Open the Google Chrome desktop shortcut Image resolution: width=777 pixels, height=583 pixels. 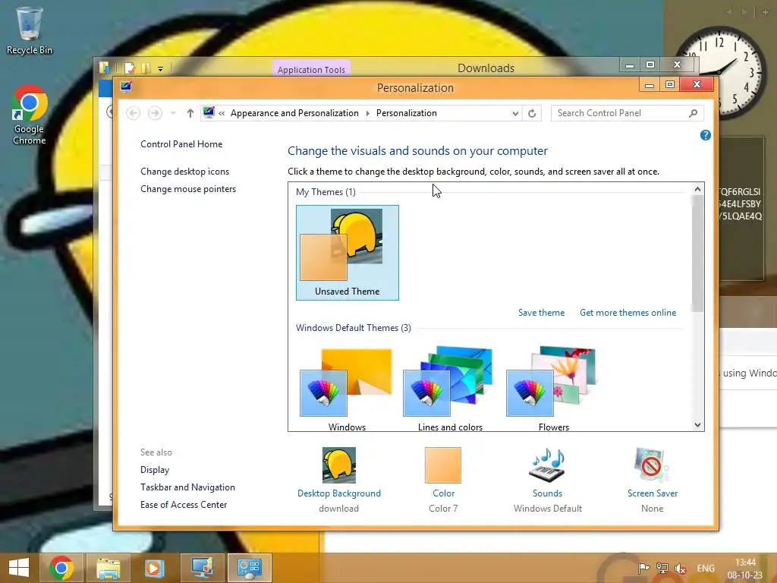30,115
